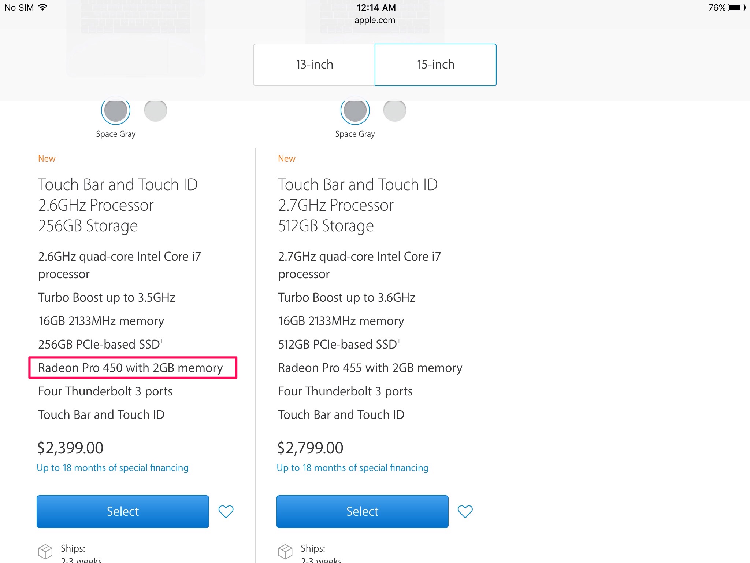Click 'Radeon Pro 455 with 2GB memory' text
This screenshot has width=750, height=563.
[370, 368]
